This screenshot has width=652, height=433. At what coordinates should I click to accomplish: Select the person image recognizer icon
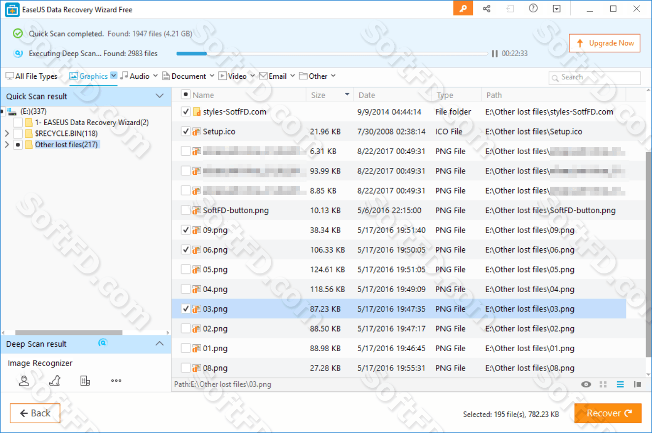point(24,380)
